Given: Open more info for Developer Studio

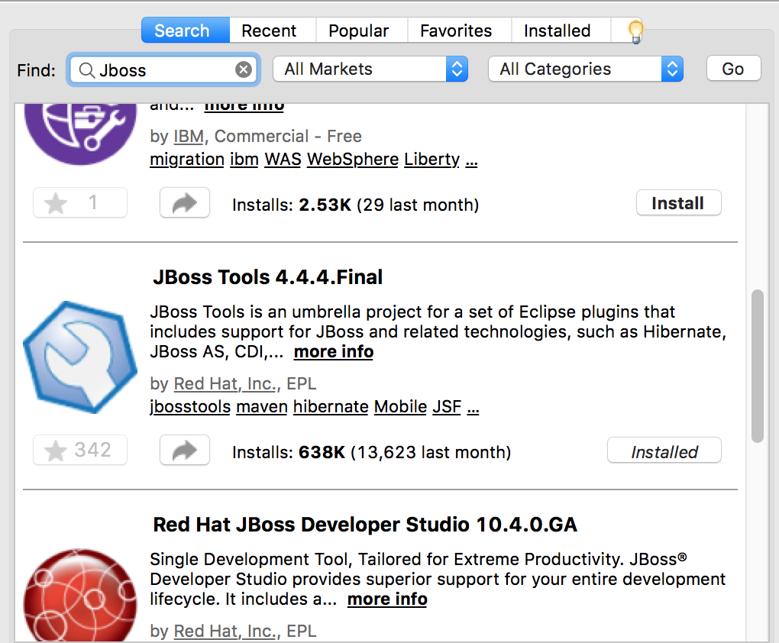Looking at the screenshot, I should tap(387, 599).
